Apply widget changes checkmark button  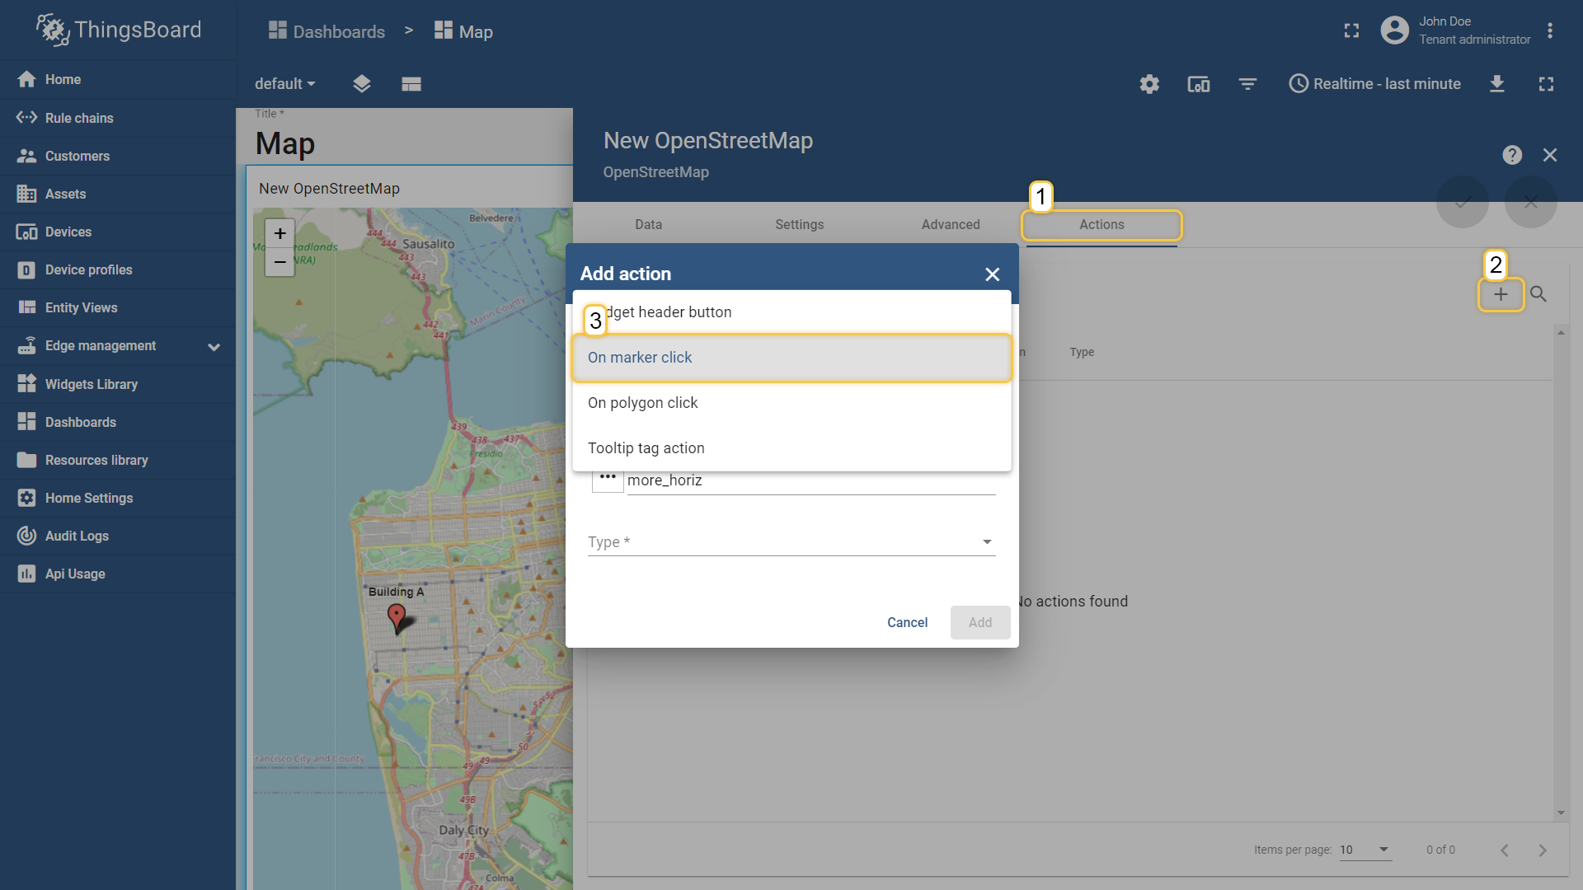[x=1462, y=202]
